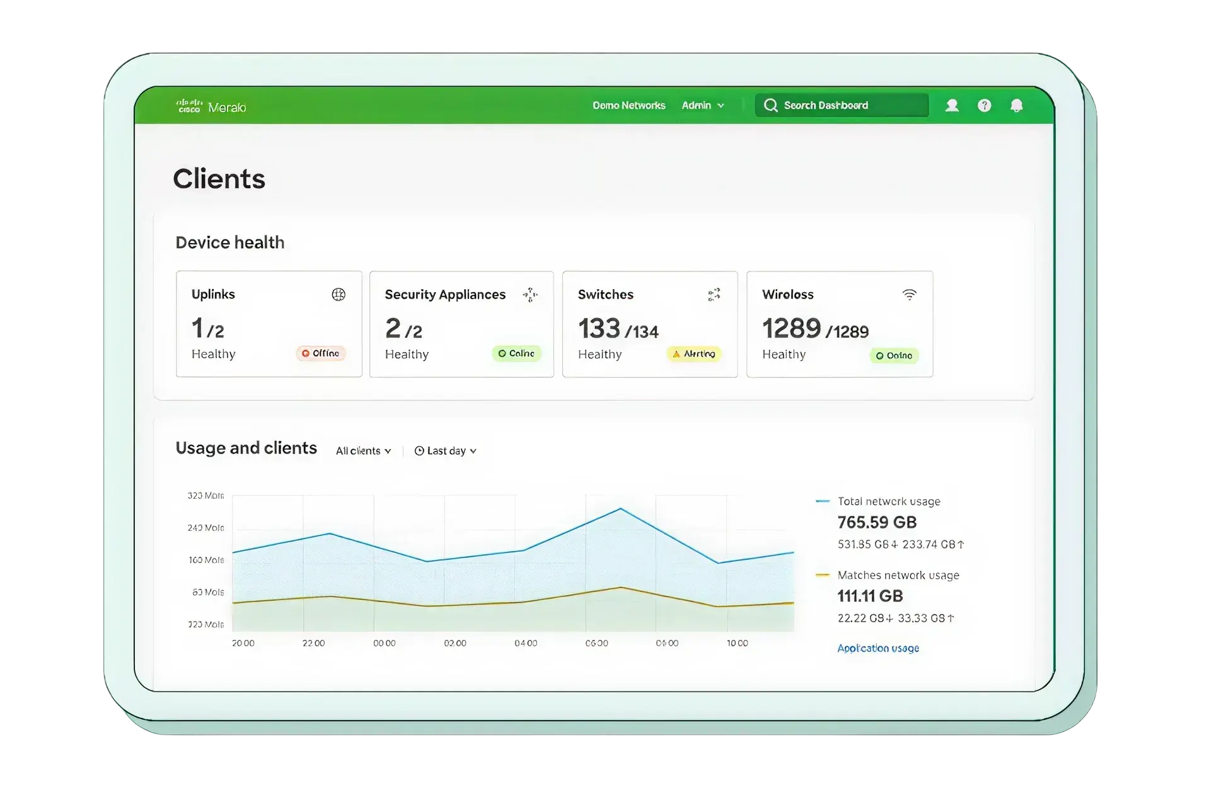Click the blue Total network usage legend swatch
1209x786 pixels.
tap(823, 501)
